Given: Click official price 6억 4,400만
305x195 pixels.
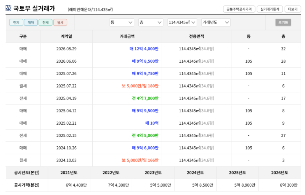Looking at the screenshot, I should point(76,185).
